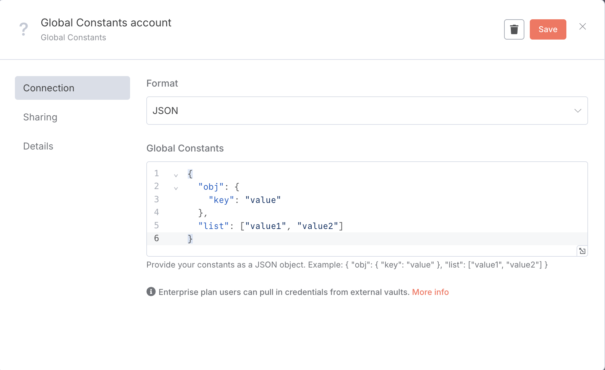Place cursor on the "list" array line

tap(270, 226)
